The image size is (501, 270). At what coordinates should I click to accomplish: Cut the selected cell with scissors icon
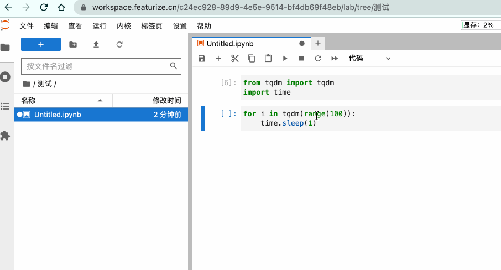tap(235, 59)
